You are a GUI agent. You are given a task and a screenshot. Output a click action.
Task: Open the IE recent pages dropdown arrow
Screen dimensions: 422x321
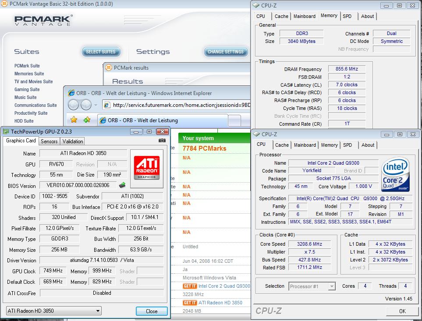(x=96, y=105)
